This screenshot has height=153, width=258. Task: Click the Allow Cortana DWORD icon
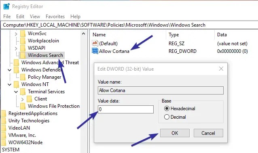(95, 51)
